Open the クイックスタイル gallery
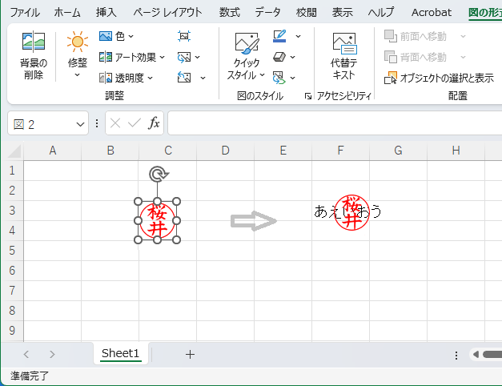Screen dimensions: 502x386 (x=246, y=57)
